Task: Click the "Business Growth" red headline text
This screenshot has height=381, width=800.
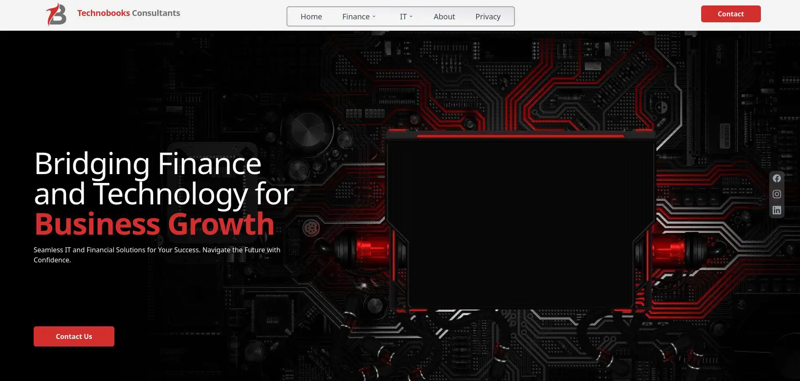Action: (x=154, y=224)
